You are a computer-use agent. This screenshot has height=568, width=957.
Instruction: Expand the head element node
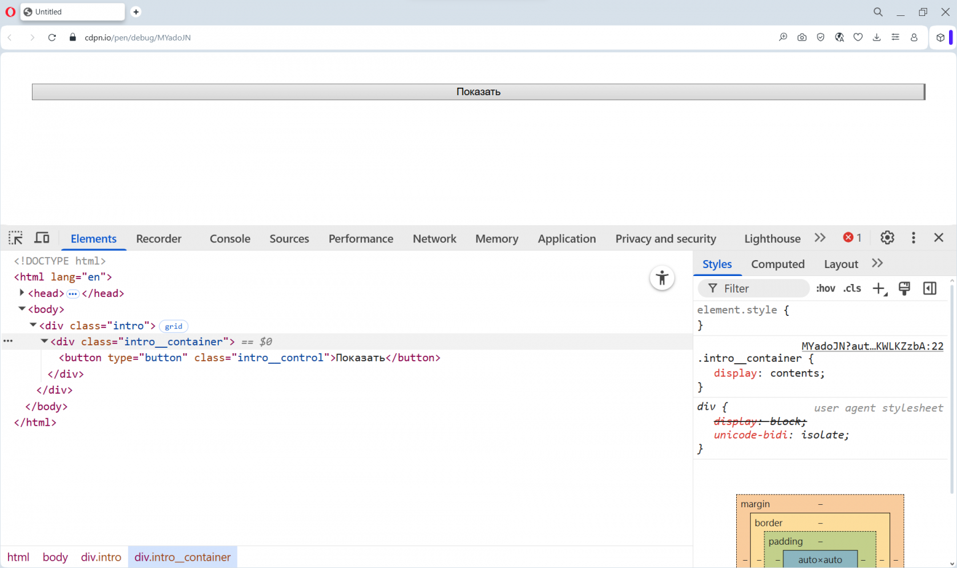(21, 293)
